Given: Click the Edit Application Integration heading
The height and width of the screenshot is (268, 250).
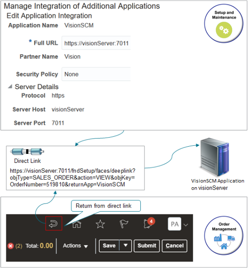Looking at the screenshot, I should click(49, 16).
